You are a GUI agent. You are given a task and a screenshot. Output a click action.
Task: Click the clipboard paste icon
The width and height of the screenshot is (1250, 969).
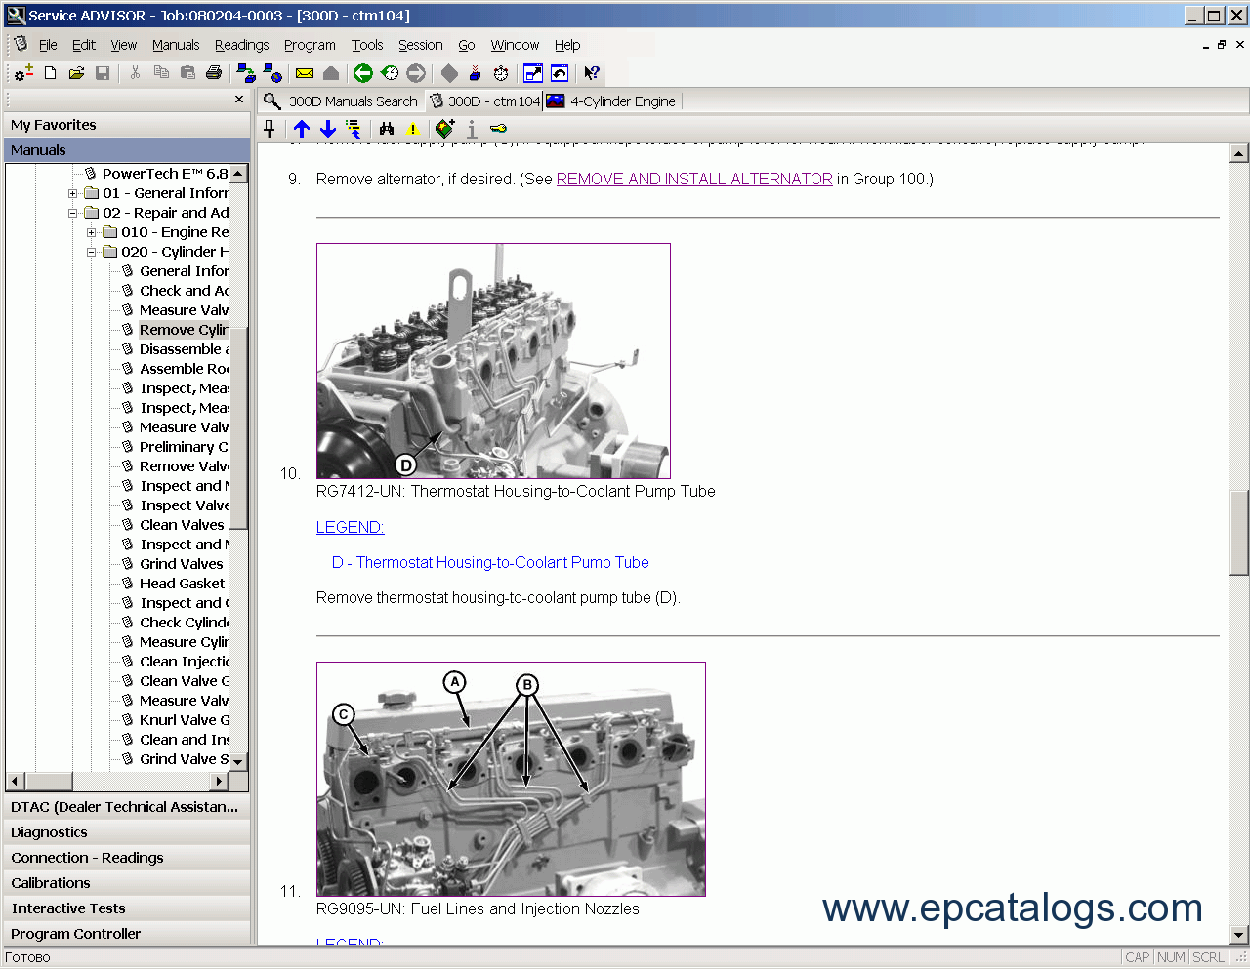click(x=187, y=73)
